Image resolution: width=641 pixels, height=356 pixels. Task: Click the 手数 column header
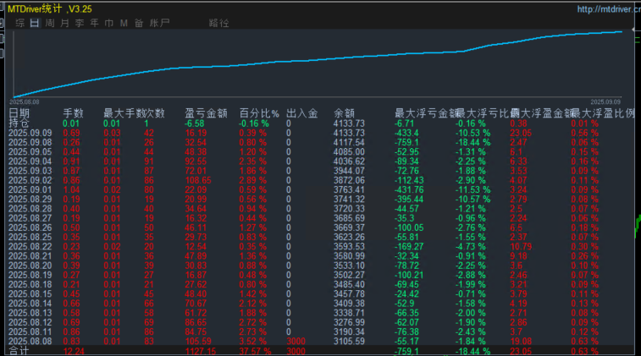click(x=73, y=113)
